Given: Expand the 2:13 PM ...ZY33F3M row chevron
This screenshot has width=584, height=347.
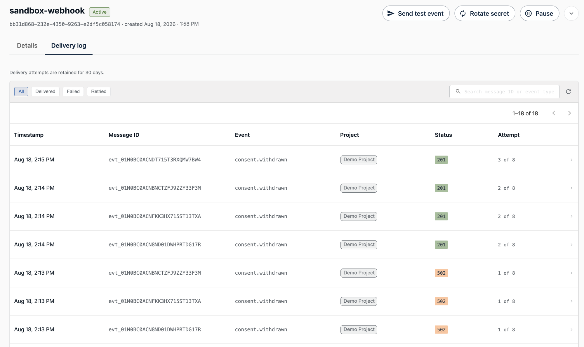Looking at the screenshot, I should (x=571, y=273).
